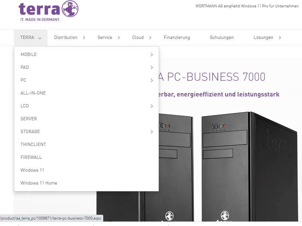
Task: Expand the STORAGE submenu arrow
Action: coord(152,132)
